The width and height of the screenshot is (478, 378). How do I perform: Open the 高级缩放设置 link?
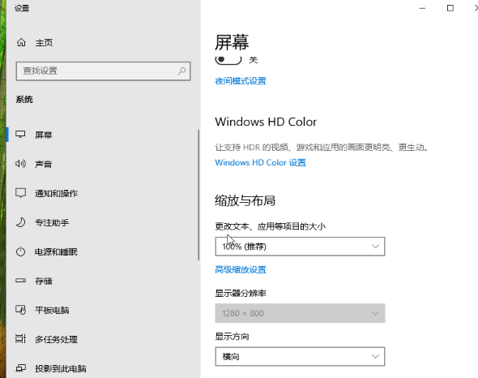tap(241, 269)
